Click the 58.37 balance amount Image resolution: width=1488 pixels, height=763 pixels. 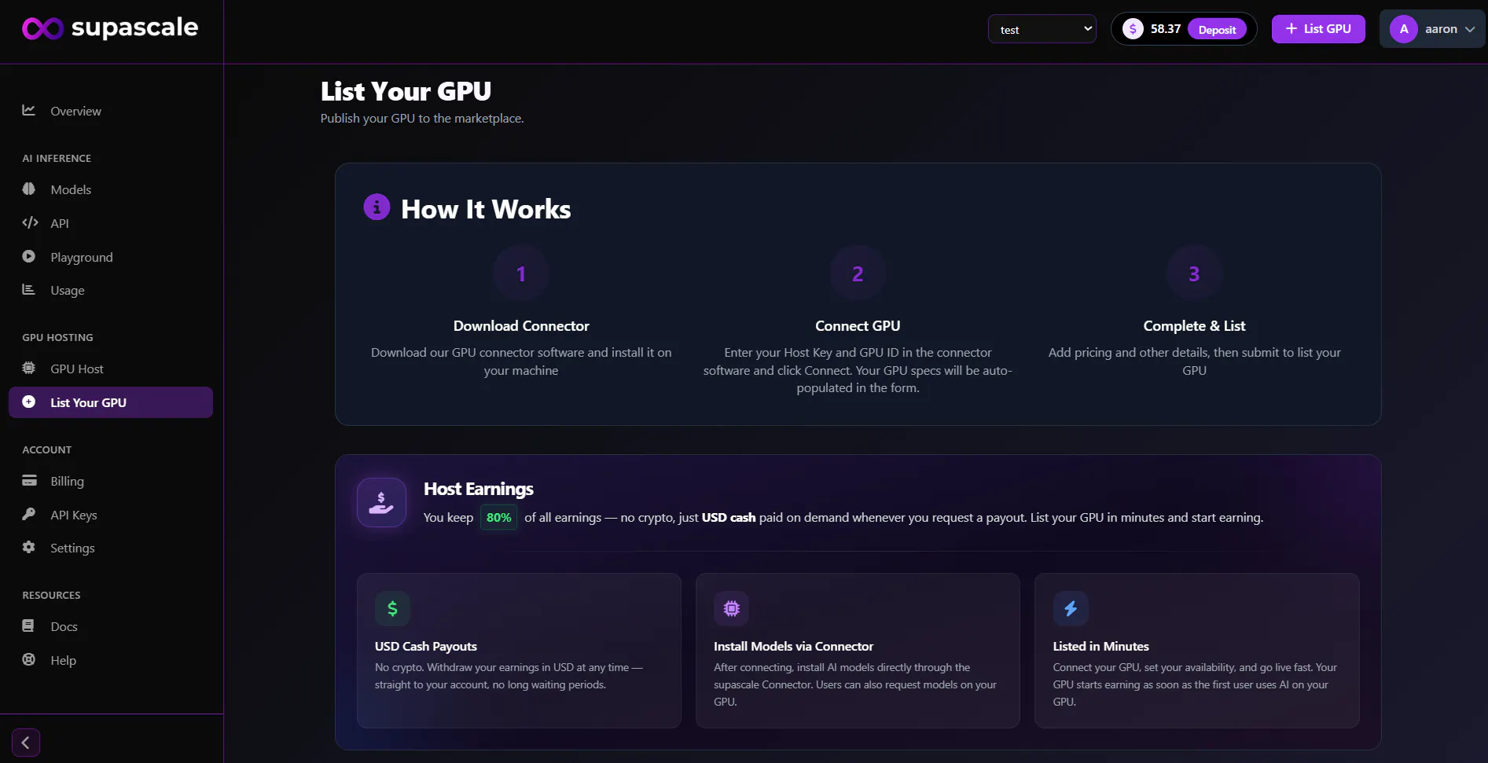click(x=1166, y=29)
